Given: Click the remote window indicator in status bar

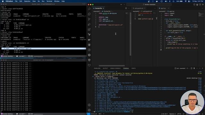Looking at the screenshot, I should [88, 114].
